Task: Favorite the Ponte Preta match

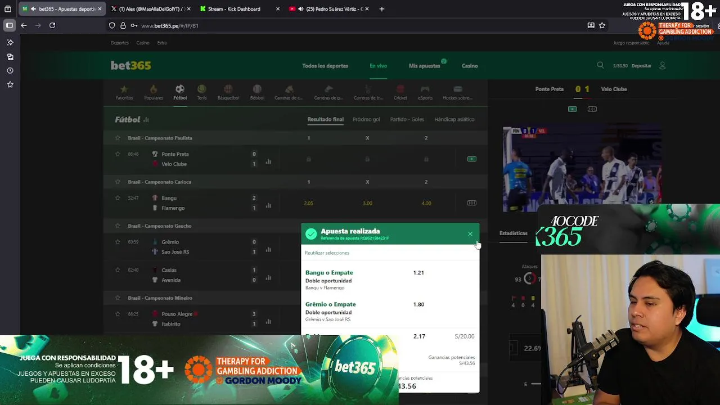Action: point(118,154)
